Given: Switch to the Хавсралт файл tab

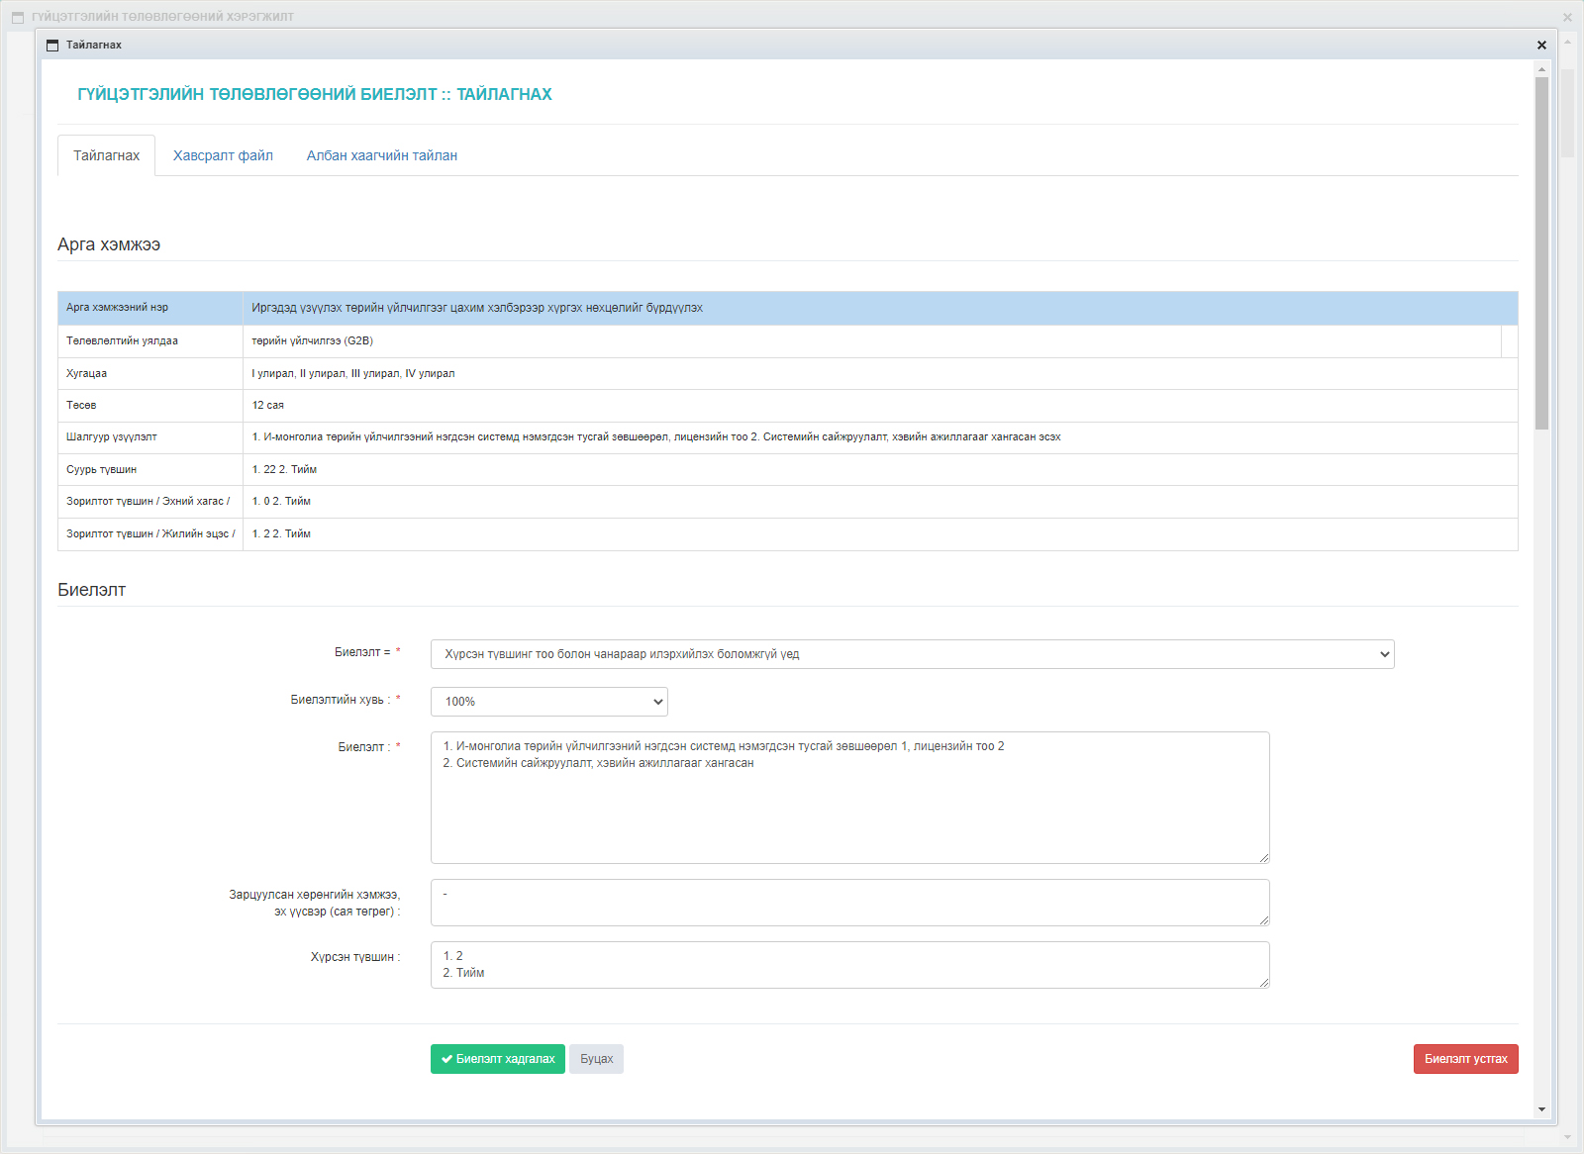Looking at the screenshot, I should (223, 155).
